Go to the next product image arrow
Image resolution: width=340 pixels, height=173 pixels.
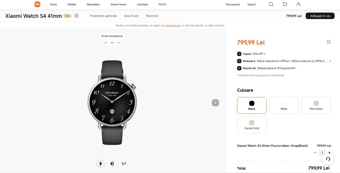pyautogui.click(x=215, y=103)
